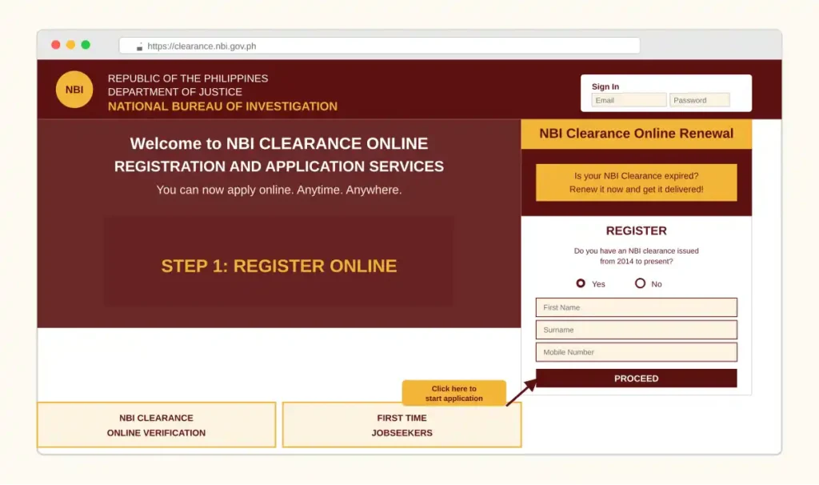Click 'DEPARTMENT OF JUSTICE' text
Viewport: 819px width, 485px height.
(175, 92)
